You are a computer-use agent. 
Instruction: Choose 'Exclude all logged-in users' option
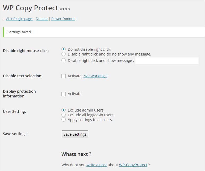point(64,115)
